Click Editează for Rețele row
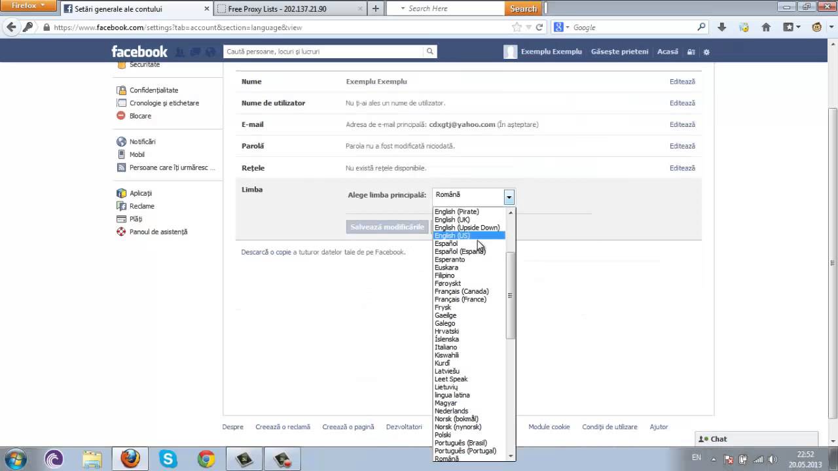Image resolution: width=838 pixels, height=471 pixels. click(x=682, y=168)
